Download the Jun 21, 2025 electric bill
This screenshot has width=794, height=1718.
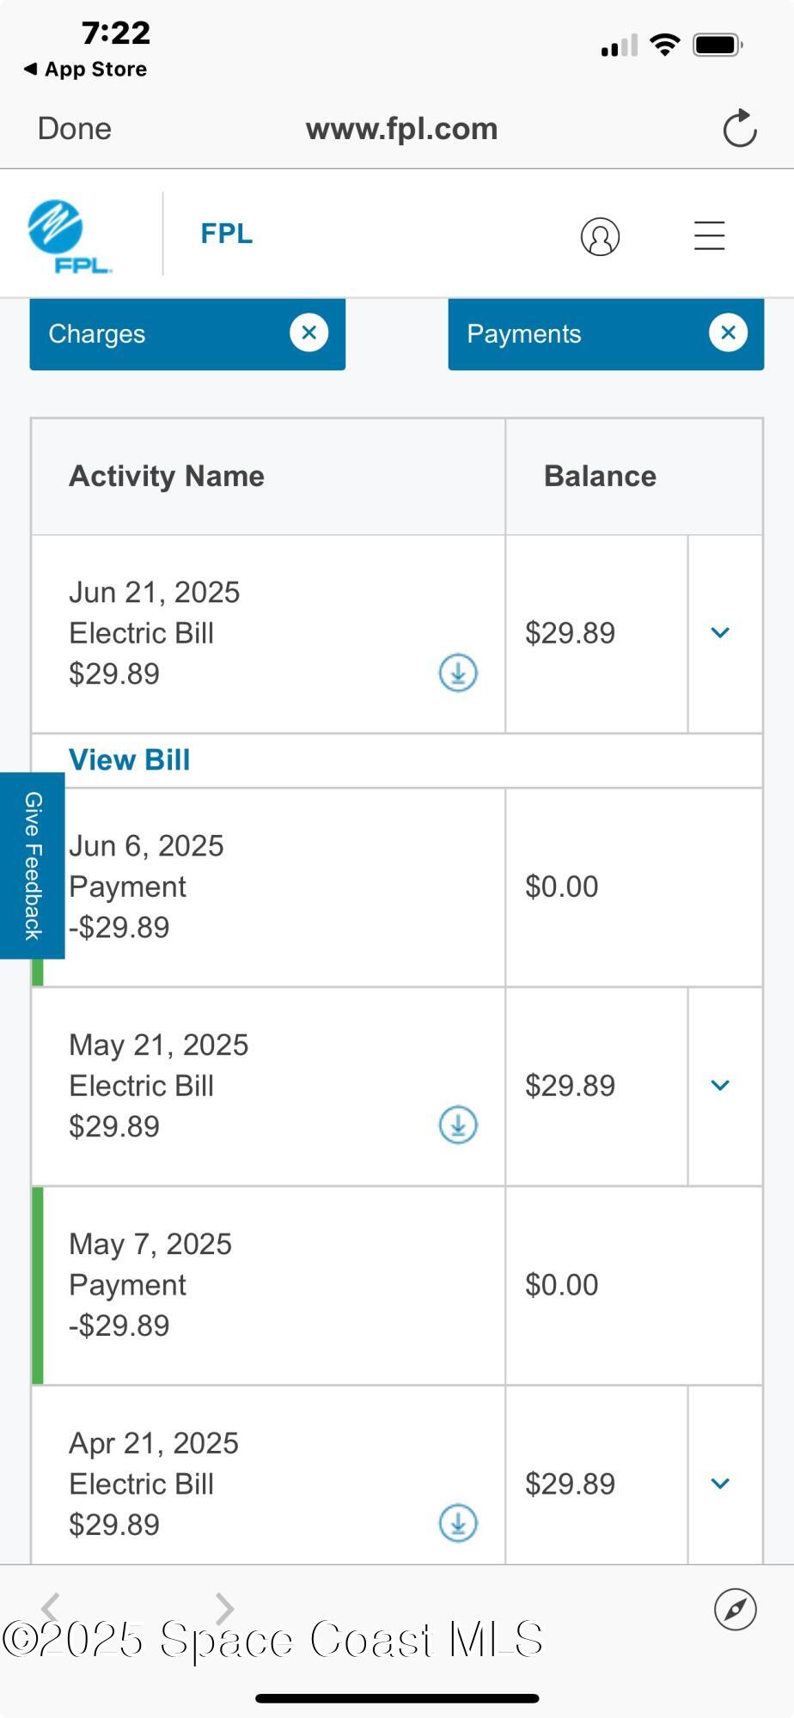[x=458, y=673]
